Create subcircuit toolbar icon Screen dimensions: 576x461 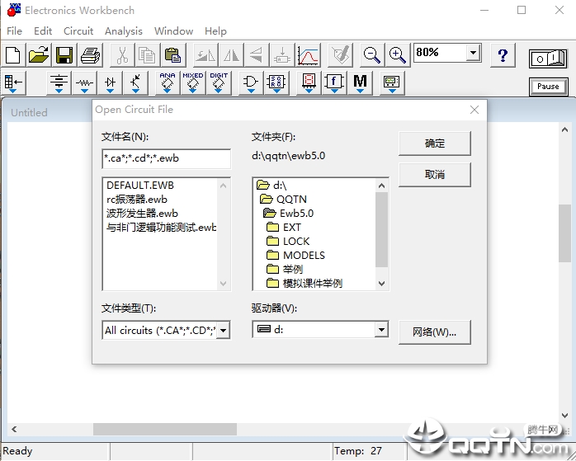(282, 55)
